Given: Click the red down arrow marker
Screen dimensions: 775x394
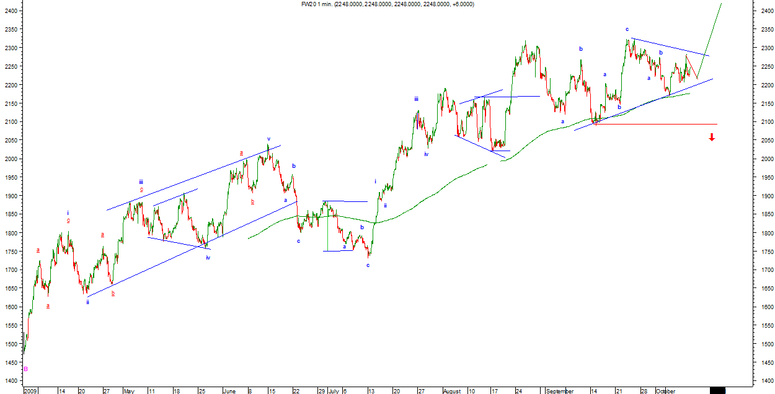Looking at the screenshot, I should (x=712, y=137).
